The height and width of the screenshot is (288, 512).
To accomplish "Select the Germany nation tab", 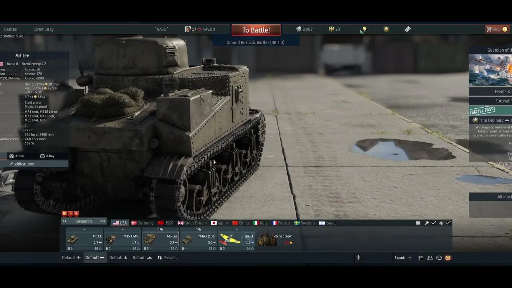I will [x=142, y=223].
